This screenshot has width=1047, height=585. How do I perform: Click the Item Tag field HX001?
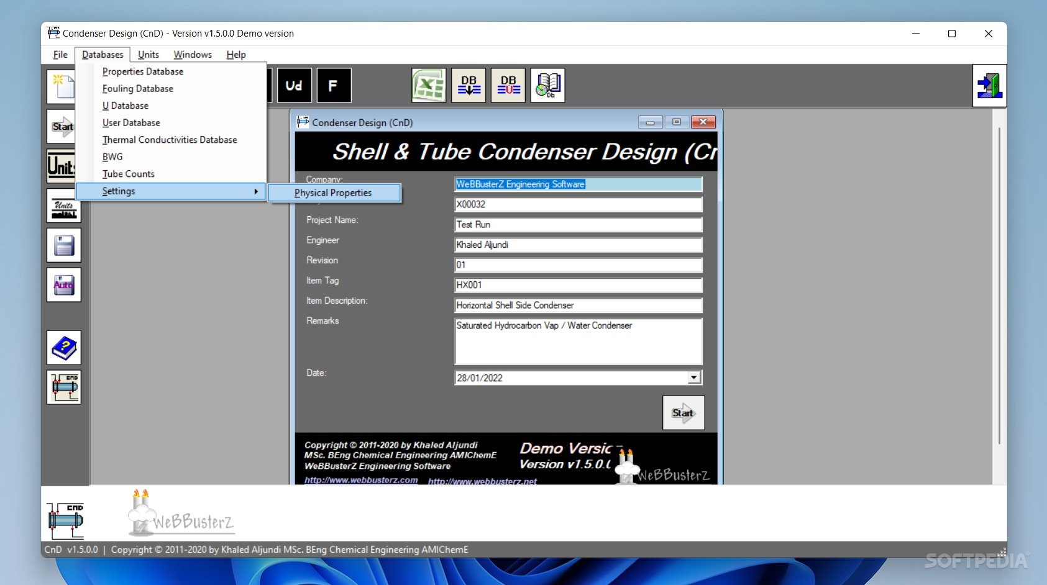point(578,285)
